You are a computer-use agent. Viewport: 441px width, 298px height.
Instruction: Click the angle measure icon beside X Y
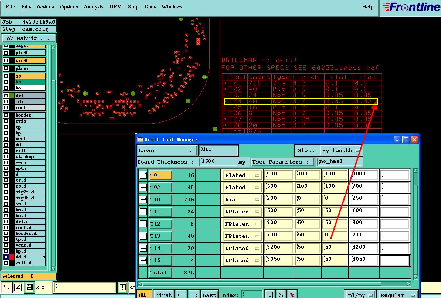click(18, 287)
